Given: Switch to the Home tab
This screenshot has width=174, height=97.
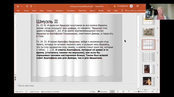Looking at the screenshot, I should pyautogui.click(x=26, y=11).
